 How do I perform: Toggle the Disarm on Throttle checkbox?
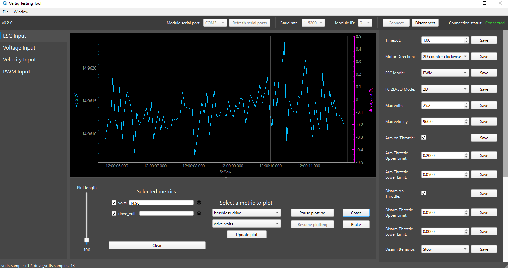[424, 193]
